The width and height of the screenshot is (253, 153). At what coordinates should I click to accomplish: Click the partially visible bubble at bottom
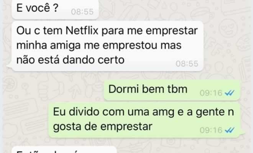[64, 150]
